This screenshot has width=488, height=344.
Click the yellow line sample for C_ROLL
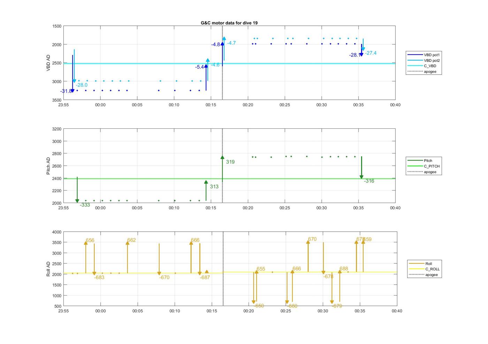click(416, 269)
